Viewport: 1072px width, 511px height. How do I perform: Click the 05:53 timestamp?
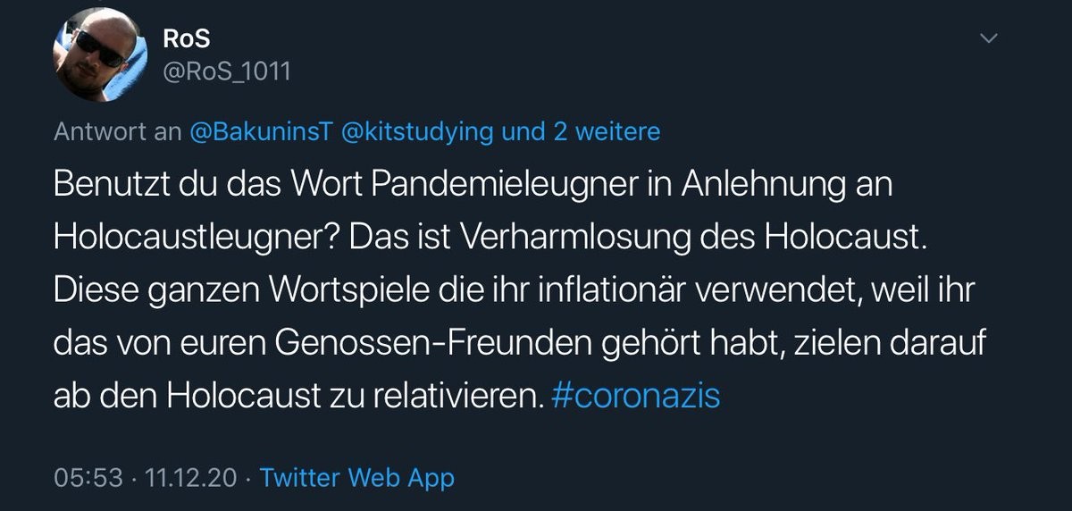(x=88, y=478)
